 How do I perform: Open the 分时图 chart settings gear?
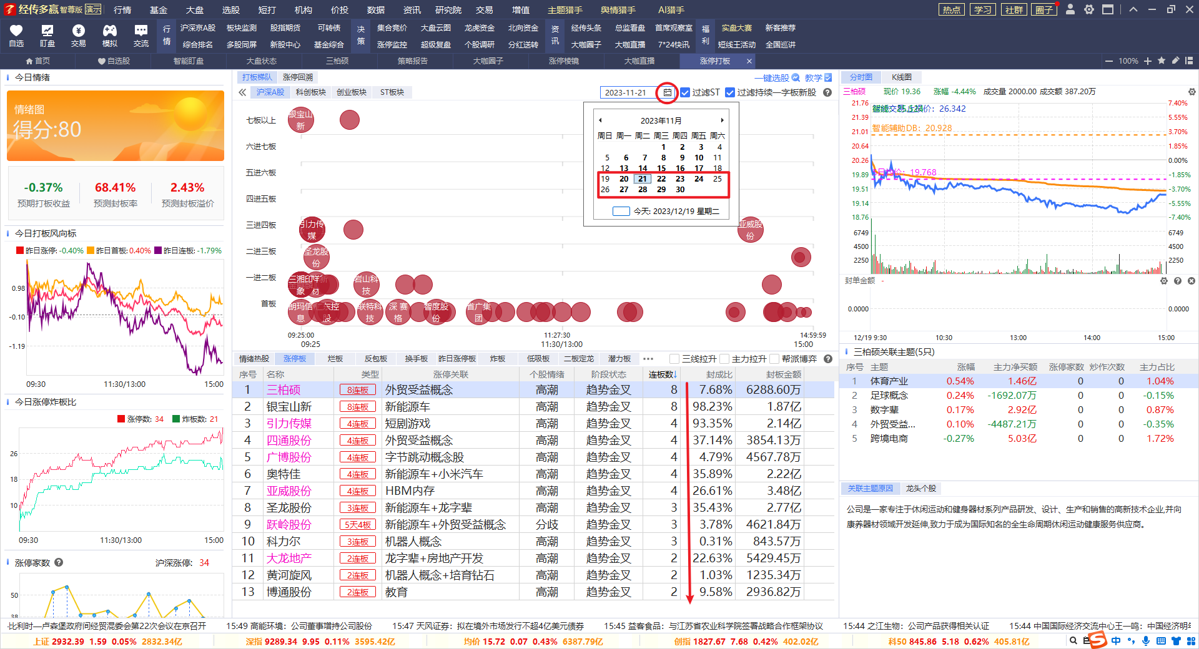coord(1192,92)
